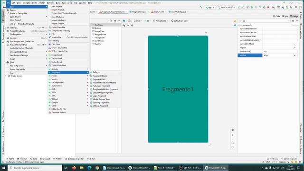
Task: Open attributes panel gear settings icon
Action: pos(293,21)
